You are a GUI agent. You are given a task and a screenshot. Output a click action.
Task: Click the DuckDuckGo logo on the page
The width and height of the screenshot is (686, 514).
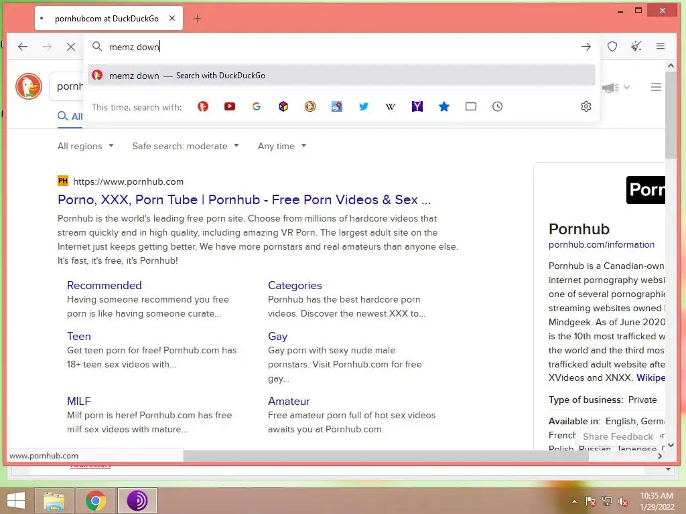pos(29,86)
